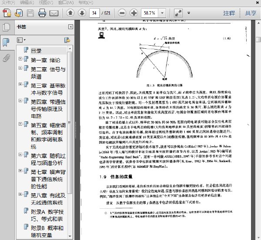Open the 视图 menu
The height and width of the screenshot is (240, 261).
pyautogui.click(x=46, y=3)
